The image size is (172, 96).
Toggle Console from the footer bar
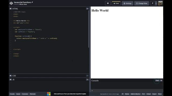point(12,94)
